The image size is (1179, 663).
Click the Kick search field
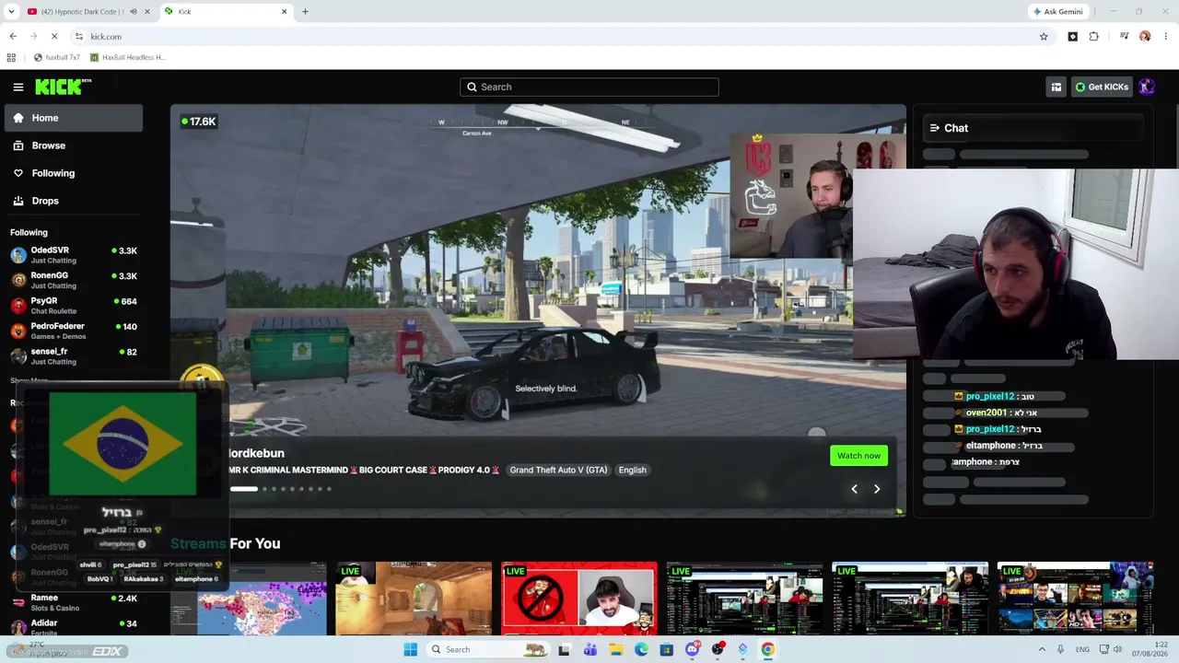pyautogui.click(x=589, y=87)
